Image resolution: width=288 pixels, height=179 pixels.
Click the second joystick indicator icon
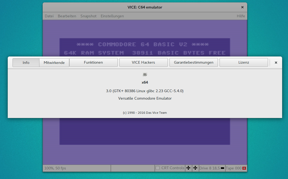[195, 168]
